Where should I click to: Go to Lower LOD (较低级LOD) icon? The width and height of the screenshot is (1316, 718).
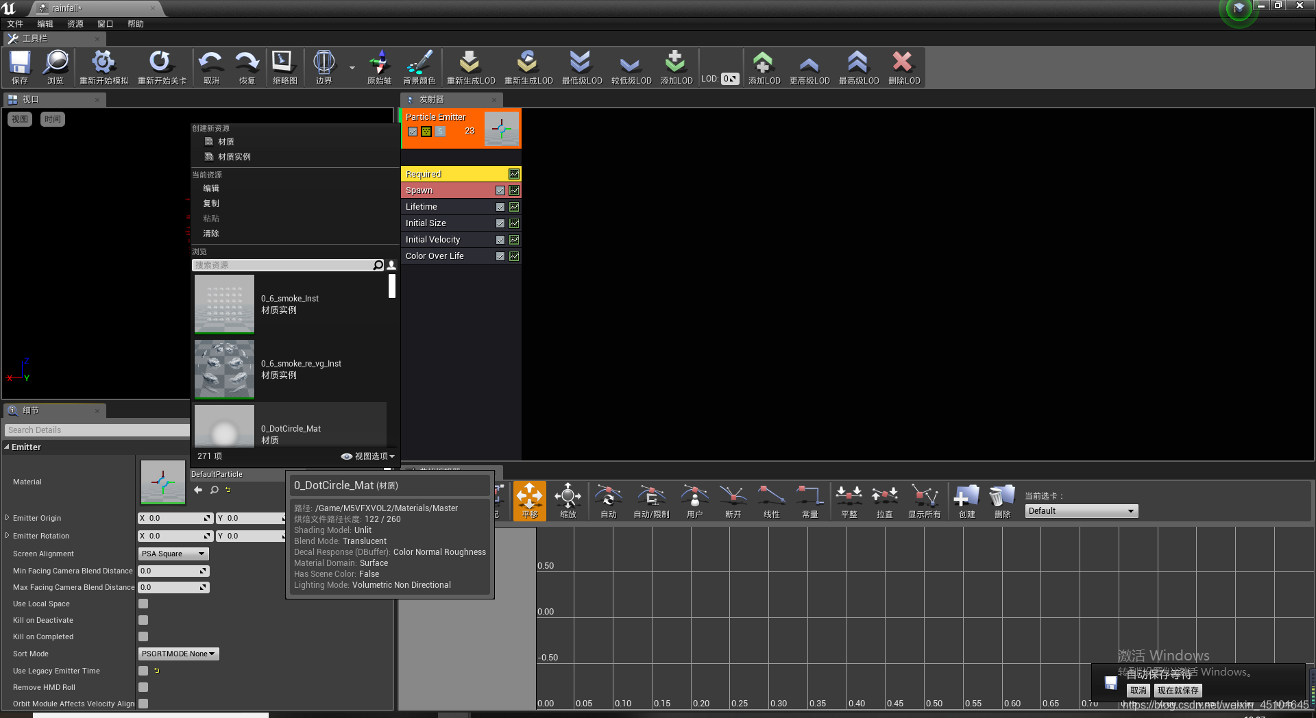click(631, 66)
